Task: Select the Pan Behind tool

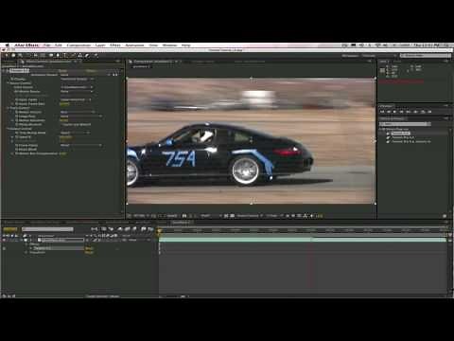Action: [44, 55]
